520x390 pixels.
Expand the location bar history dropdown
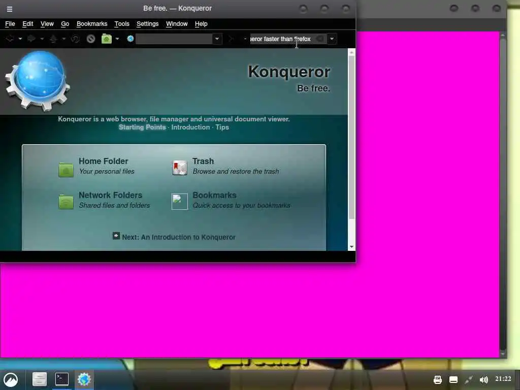[x=217, y=39]
